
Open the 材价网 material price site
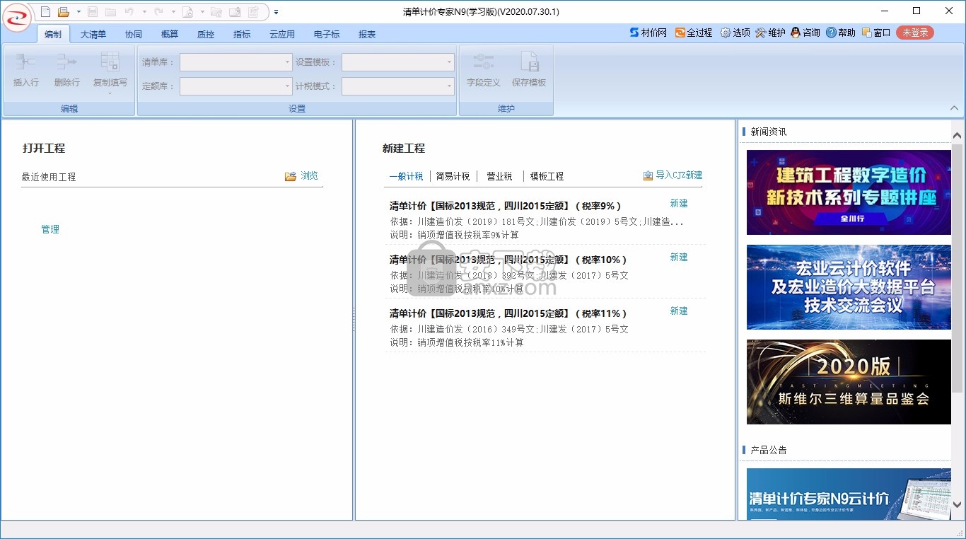click(x=648, y=33)
